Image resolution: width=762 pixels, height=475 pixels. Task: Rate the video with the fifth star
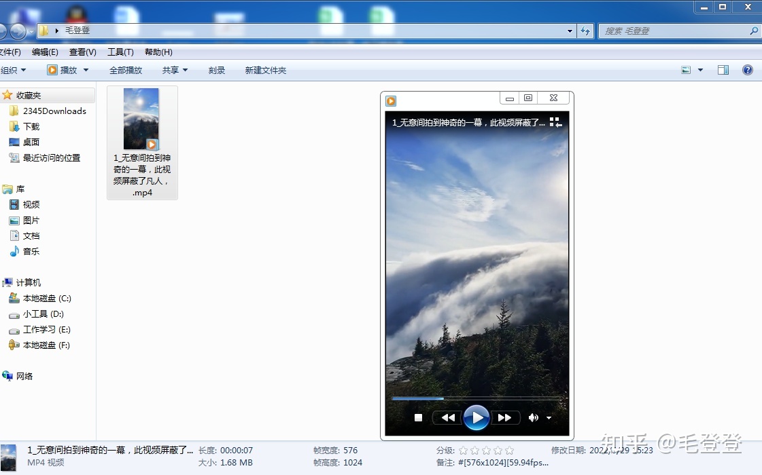[x=509, y=450]
